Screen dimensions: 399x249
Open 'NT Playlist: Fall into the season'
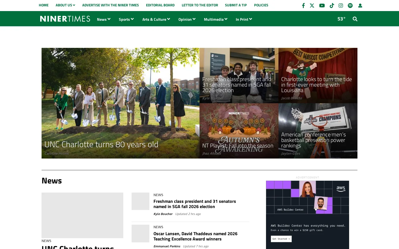point(238,146)
